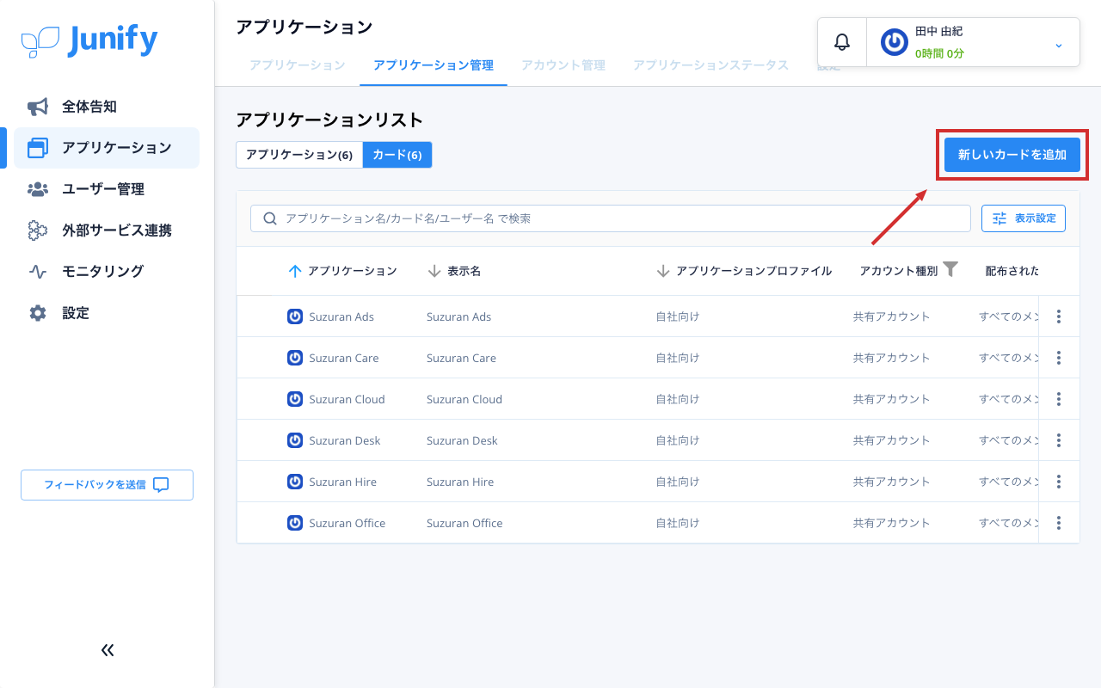Select the カード(6) toggle
Image resolution: width=1101 pixels, height=688 pixels.
397,155
